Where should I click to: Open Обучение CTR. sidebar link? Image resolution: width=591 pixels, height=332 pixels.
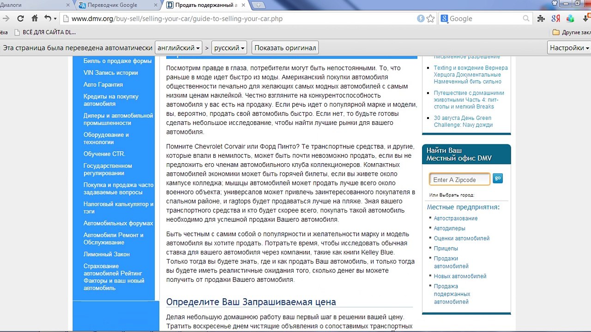pos(104,154)
